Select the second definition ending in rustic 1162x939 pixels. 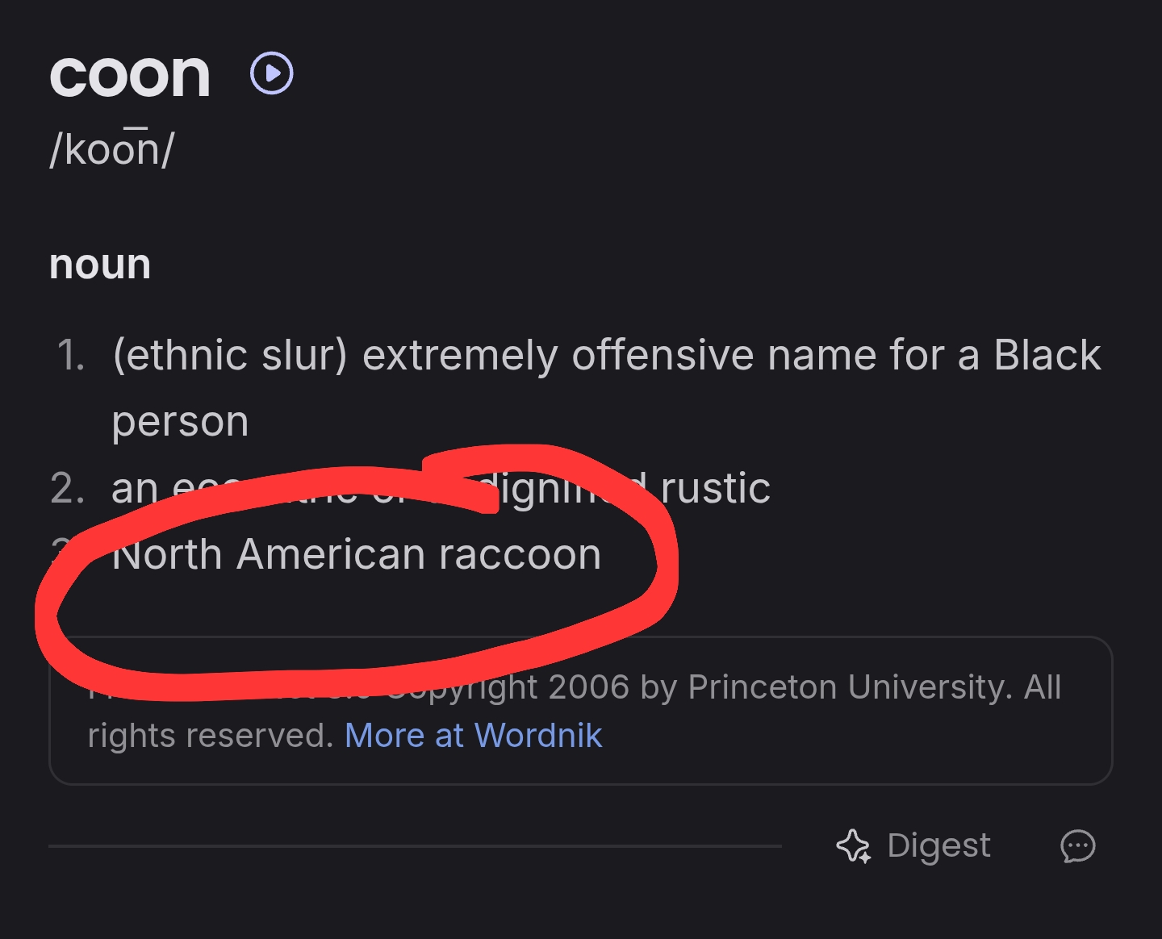441,488
